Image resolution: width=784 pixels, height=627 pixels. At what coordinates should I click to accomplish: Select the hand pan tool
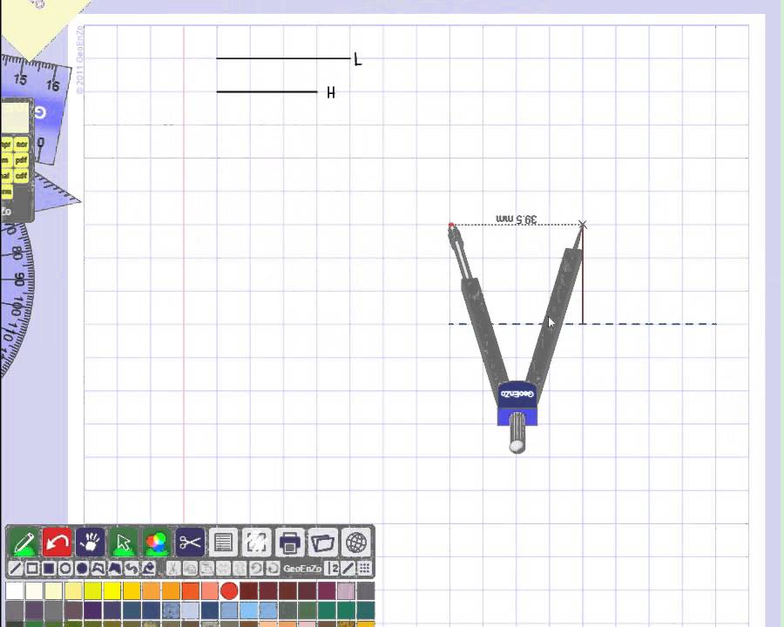(x=90, y=542)
